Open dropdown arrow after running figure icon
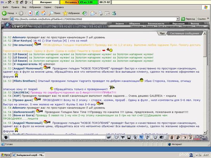 point(30,2)
